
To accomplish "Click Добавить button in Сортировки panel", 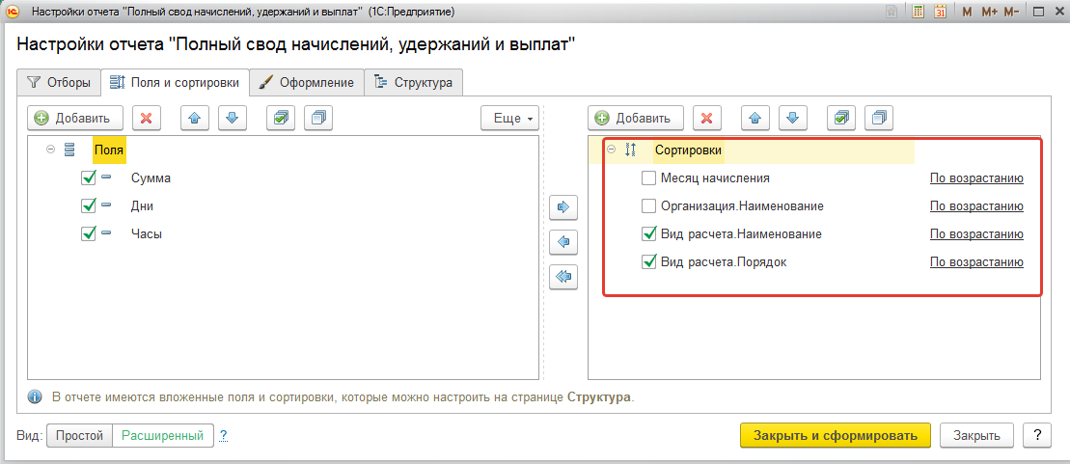I will click(x=636, y=118).
